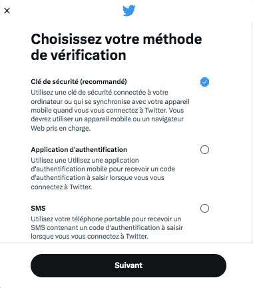
Task: Select the Application d'authentification radio button
Action: tap(204, 149)
